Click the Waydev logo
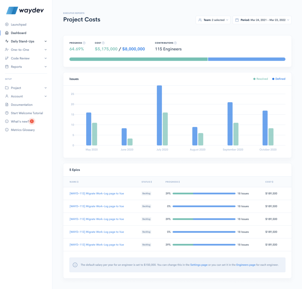The height and width of the screenshot is (289, 302). (25, 10)
